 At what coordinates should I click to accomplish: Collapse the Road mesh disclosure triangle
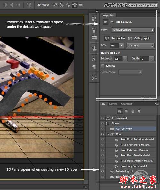tap(108, 134)
